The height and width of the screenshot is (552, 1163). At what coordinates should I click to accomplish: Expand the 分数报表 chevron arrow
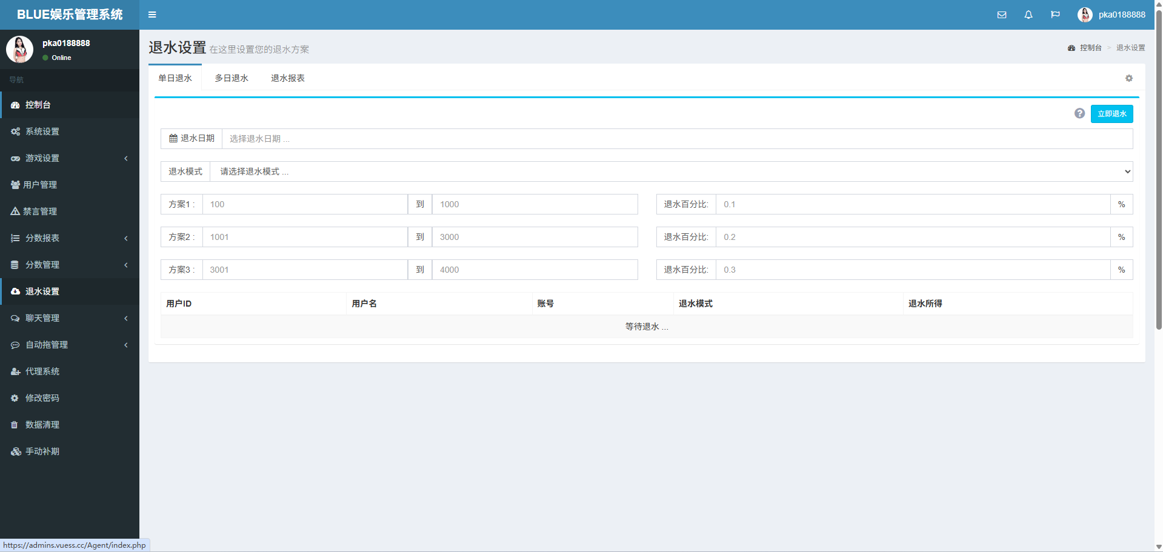(126, 238)
